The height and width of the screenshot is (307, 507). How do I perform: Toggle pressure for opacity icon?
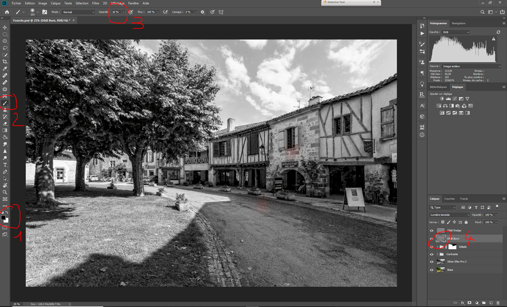[x=131, y=12]
